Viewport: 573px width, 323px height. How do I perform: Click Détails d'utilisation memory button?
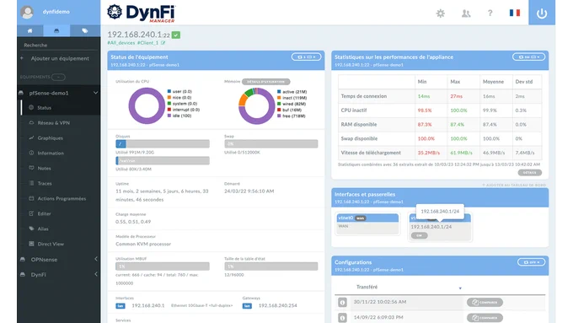[265, 82]
